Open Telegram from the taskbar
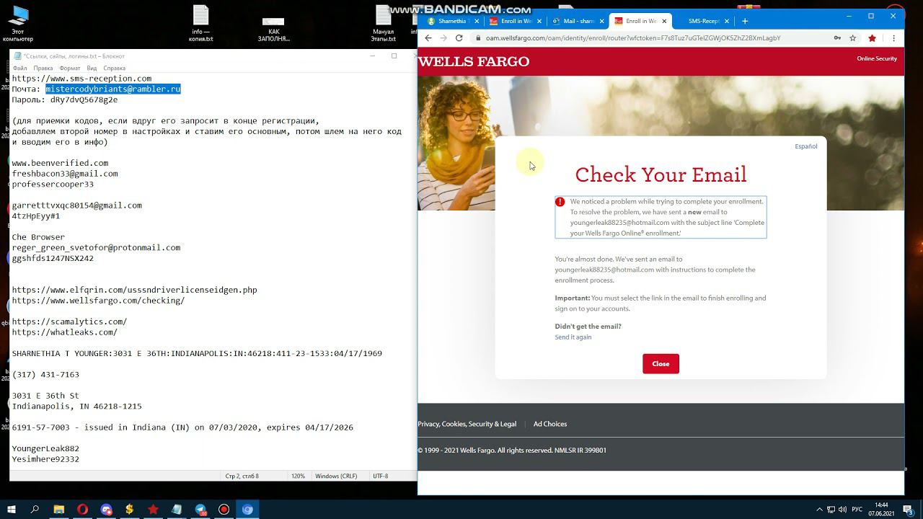This screenshot has width=923, height=519. 200,510
